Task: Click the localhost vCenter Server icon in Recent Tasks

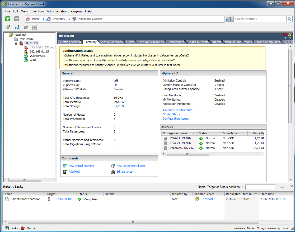Action: tap(196, 199)
